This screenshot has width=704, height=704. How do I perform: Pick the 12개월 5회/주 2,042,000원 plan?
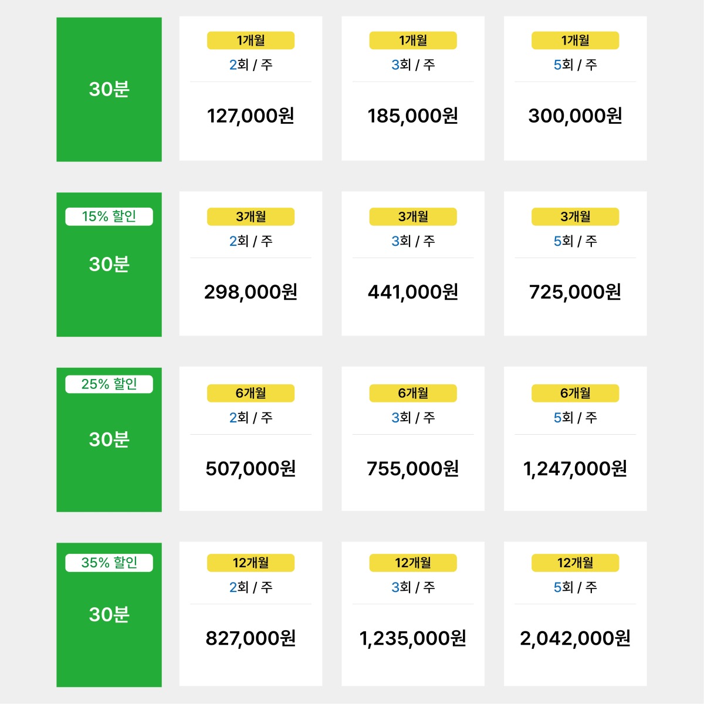(x=575, y=614)
